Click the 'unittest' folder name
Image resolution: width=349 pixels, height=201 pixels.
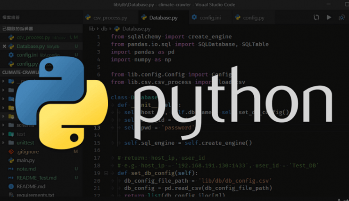pyautogui.click(x=25, y=143)
